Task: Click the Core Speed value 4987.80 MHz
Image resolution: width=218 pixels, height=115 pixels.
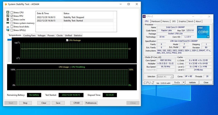Action: [x=166, y=60]
